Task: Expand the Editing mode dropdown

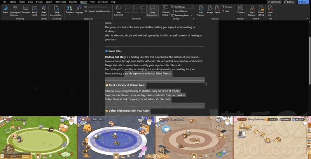Action: 290,2
